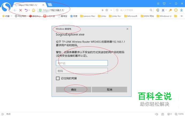
Task: Open downloads with the download arrow
Action: pos(182,10)
